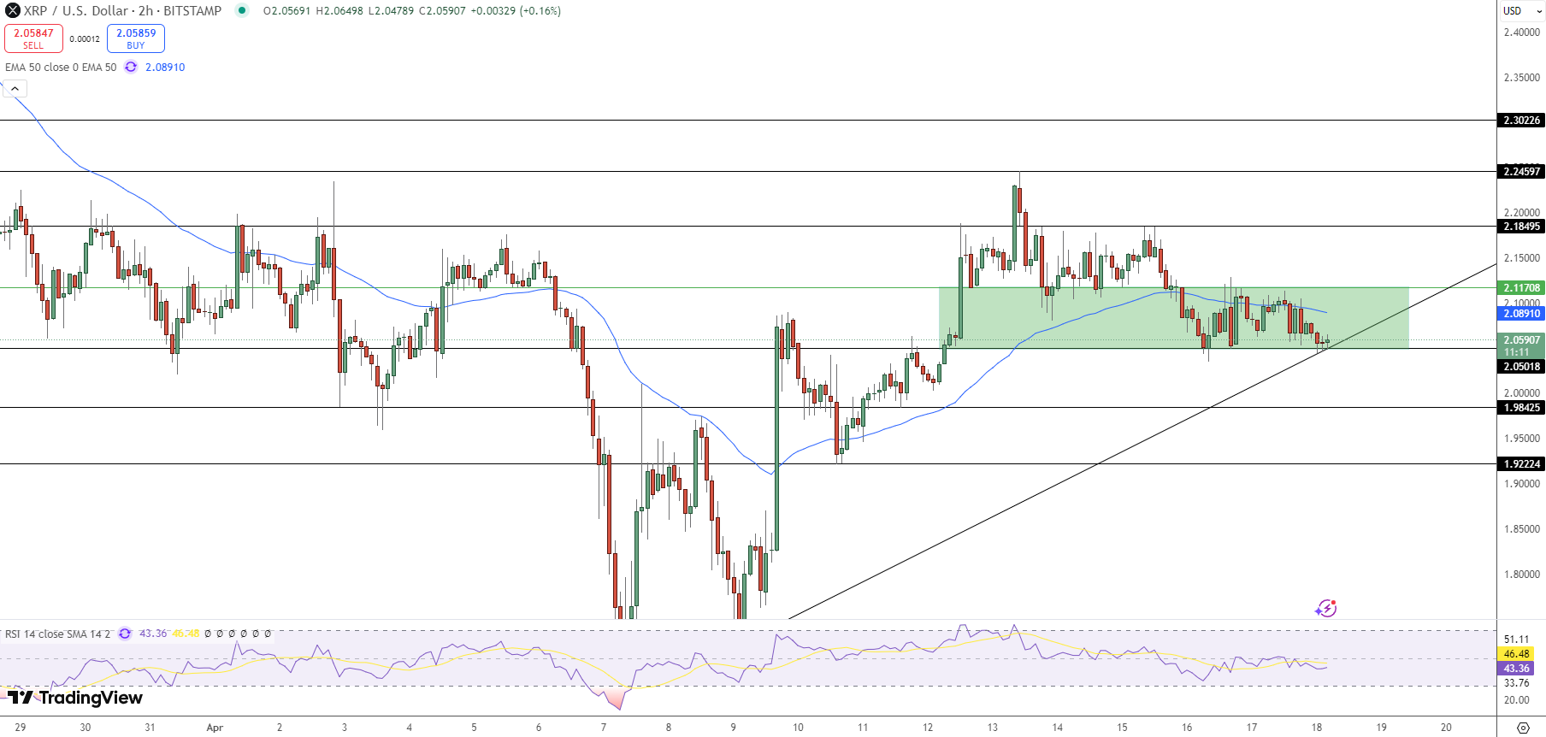Click the purple refresh icon beside EMA 50

pos(131,68)
